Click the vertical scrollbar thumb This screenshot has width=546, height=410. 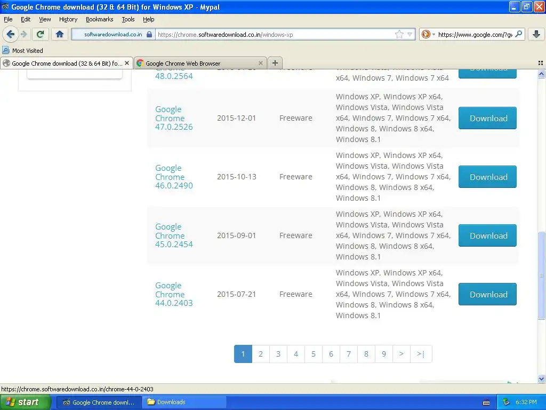(541, 275)
